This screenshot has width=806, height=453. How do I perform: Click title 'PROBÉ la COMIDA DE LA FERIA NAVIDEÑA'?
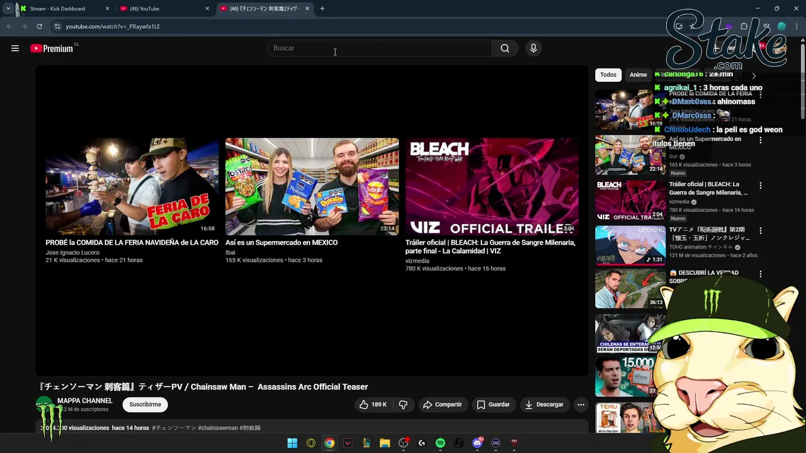(132, 242)
